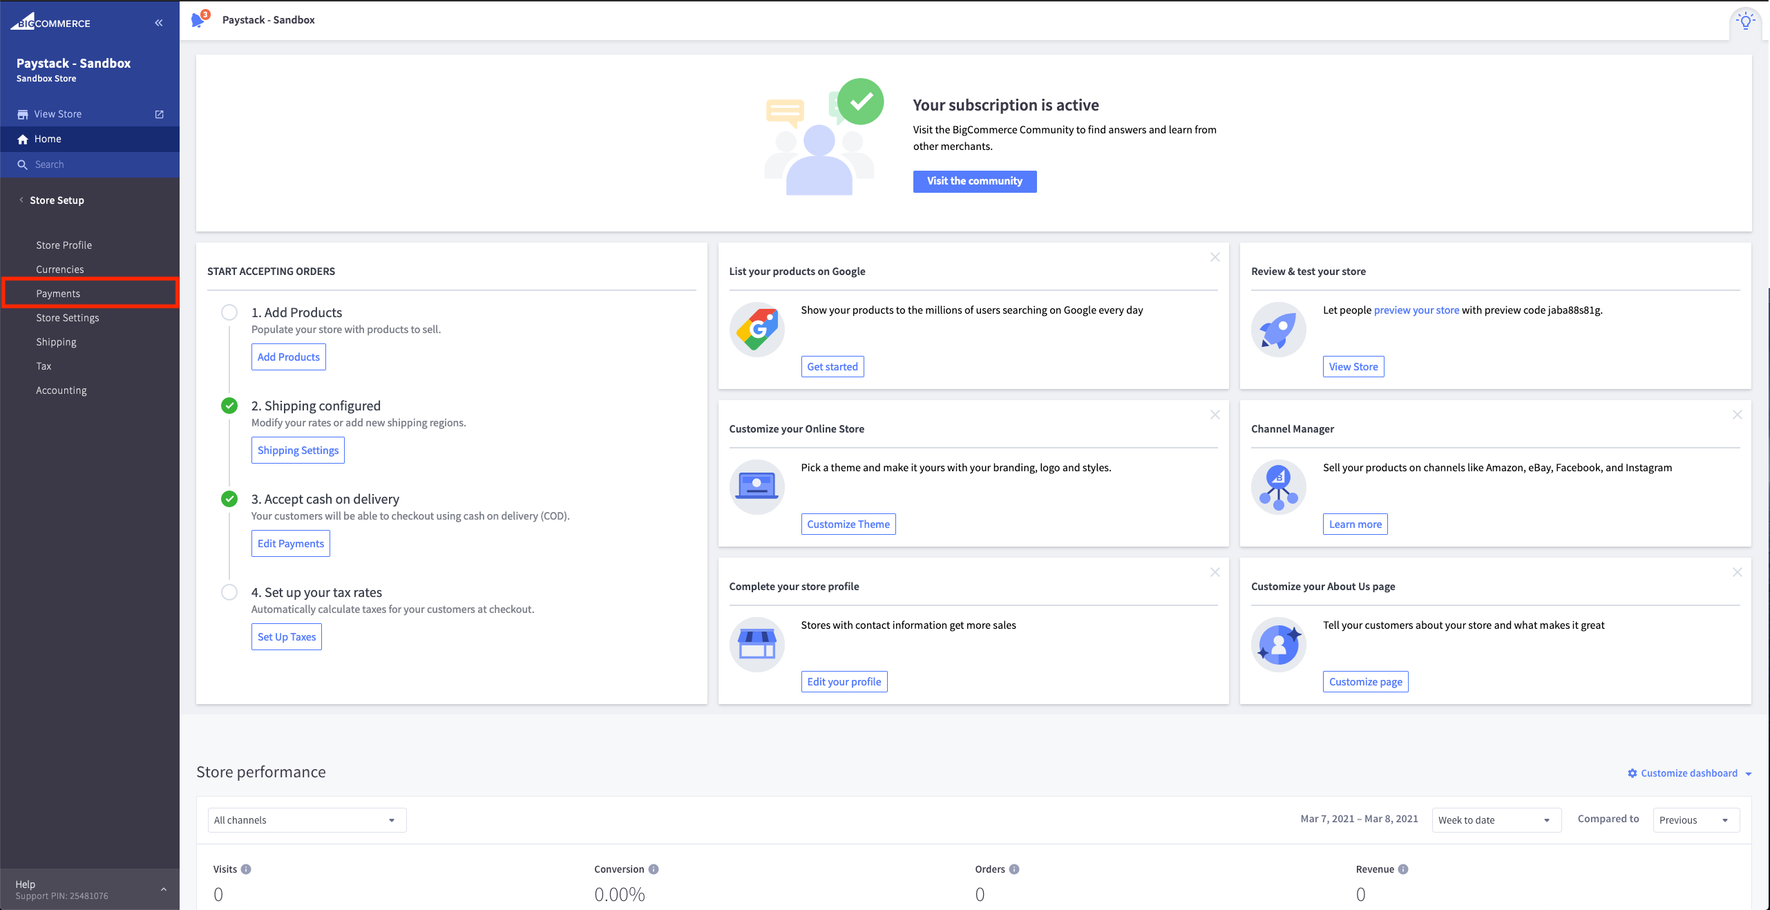Click Visit the community button
This screenshot has width=1770, height=910.
click(975, 181)
